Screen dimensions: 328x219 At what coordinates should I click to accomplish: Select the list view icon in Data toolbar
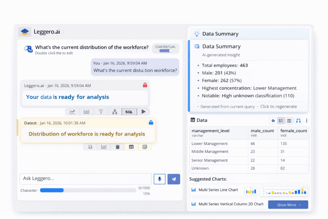pos(281,121)
